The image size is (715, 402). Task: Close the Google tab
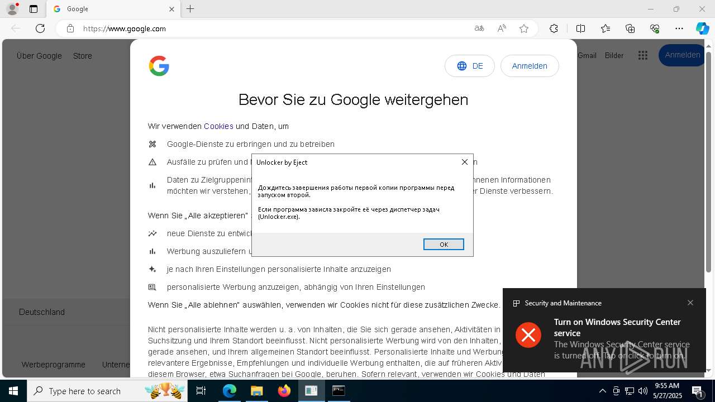171,9
